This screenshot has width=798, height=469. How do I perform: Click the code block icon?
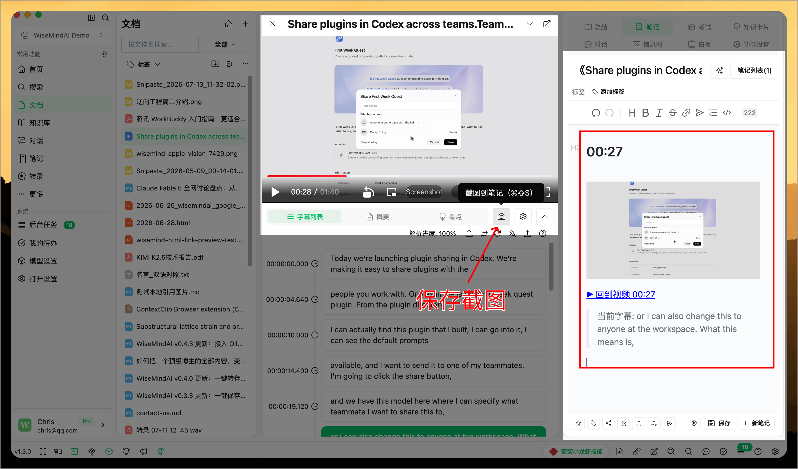pyautogui.click(x=727, y=113)
